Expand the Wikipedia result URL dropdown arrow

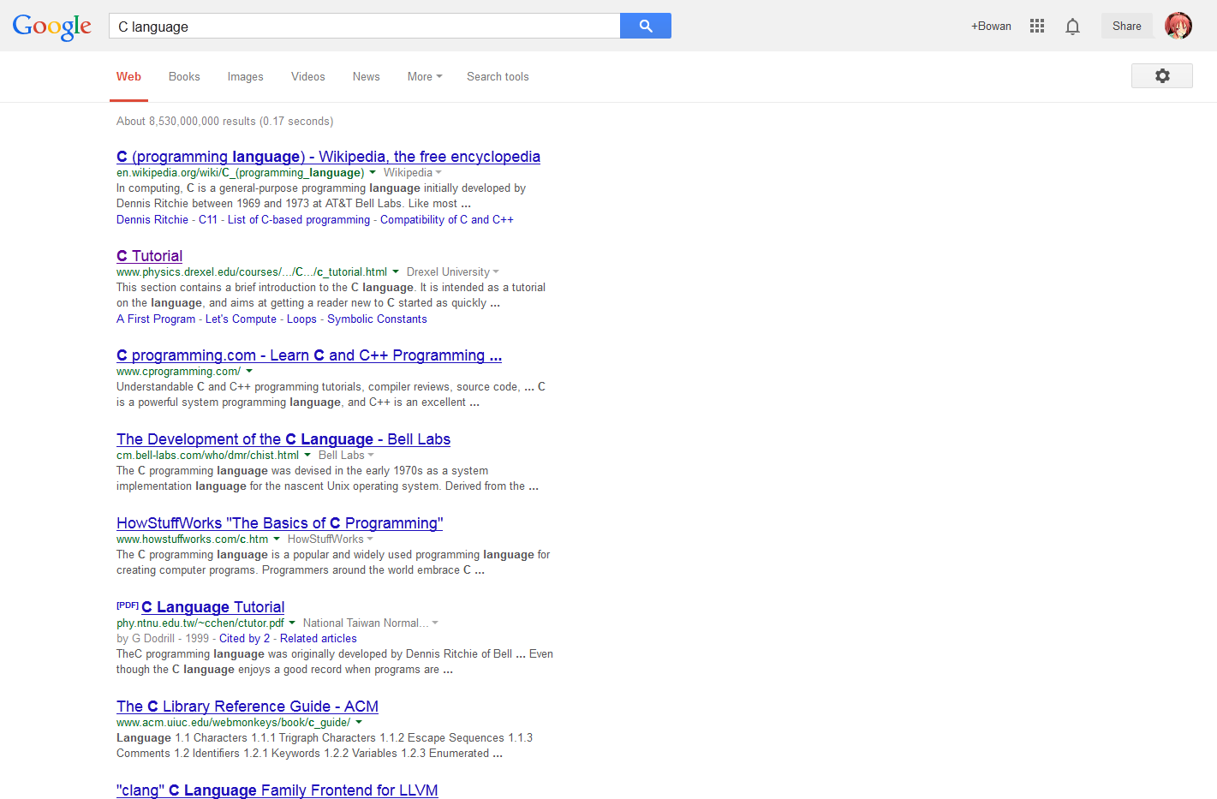(x=373, y=172)
